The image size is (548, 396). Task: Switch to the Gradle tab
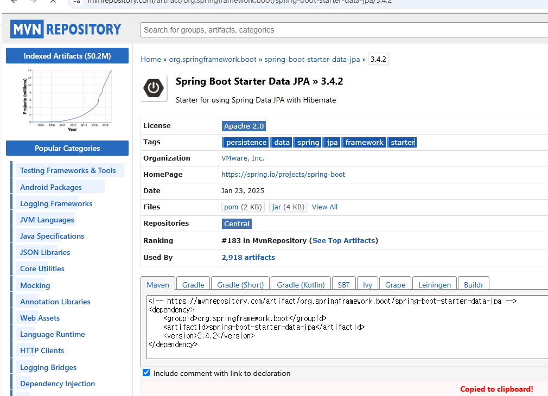[x=193, y=284]
